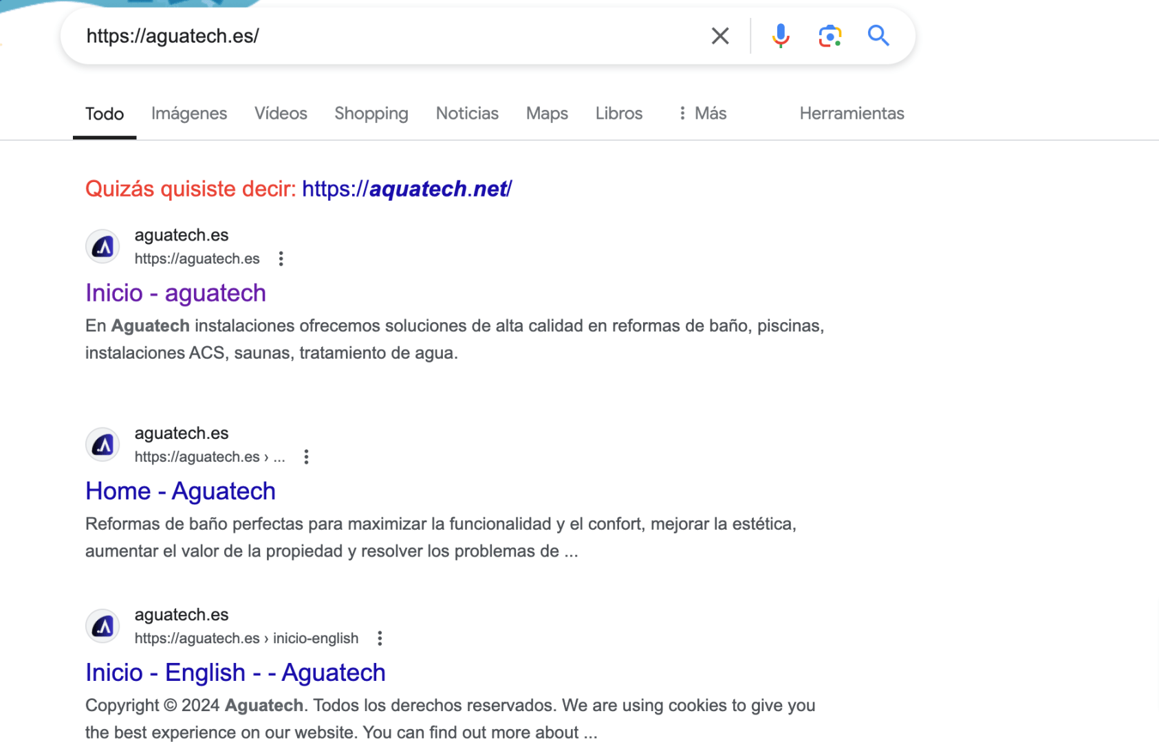Submit search with magnifying glass icon
The image size is (1159, 742).
coord(878,35)
